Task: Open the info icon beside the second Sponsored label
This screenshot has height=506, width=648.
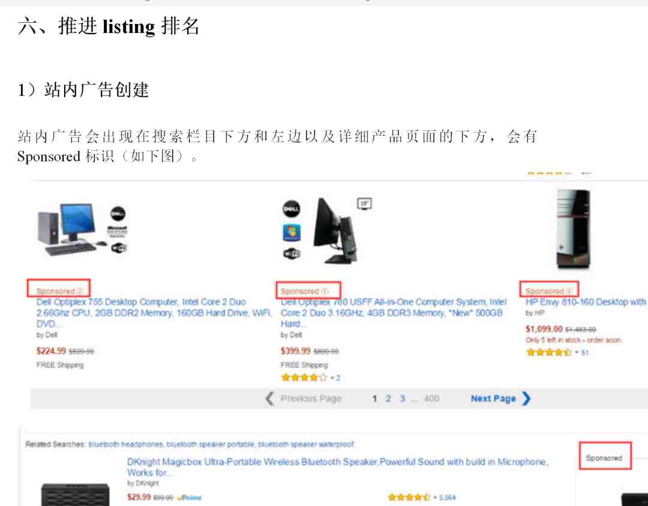Action: click(325, 291)
